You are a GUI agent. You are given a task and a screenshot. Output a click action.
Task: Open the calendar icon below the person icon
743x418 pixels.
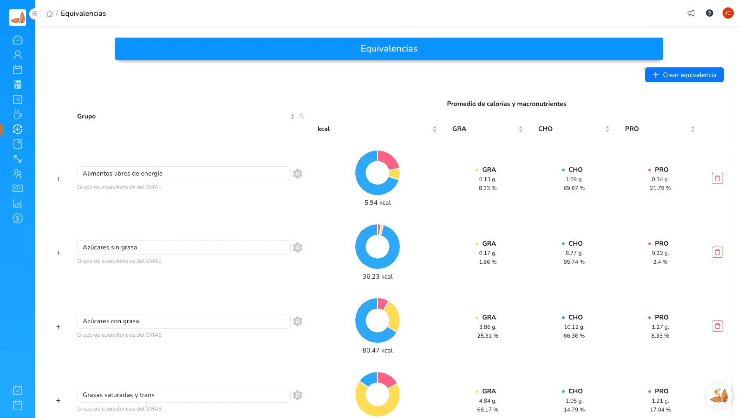tap(18, 70)
